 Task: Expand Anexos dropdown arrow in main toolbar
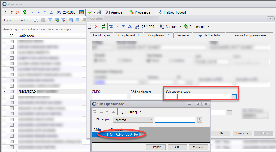126,12
